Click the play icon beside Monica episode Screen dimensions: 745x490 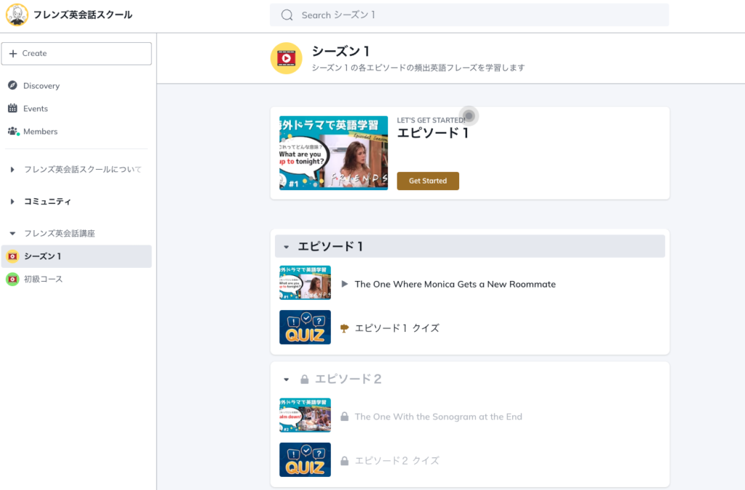click(345, 284)
